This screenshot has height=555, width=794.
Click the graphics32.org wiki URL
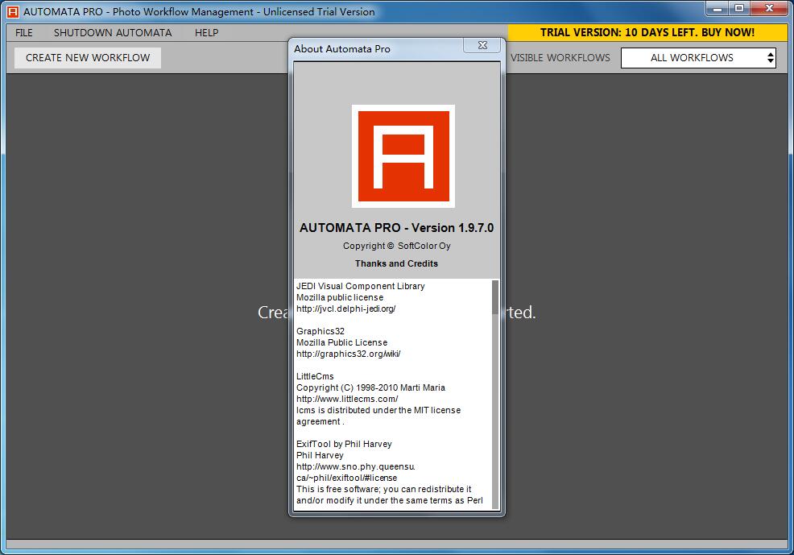348,354
